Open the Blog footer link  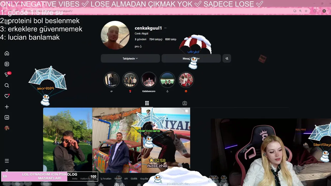(95, 179)
